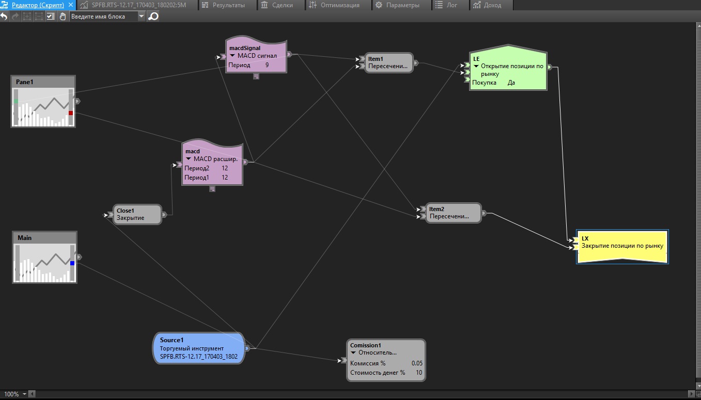Viewport: 701px width, 400px height.
Task: Click the top input connector of LX block
Action: (575, 240)
